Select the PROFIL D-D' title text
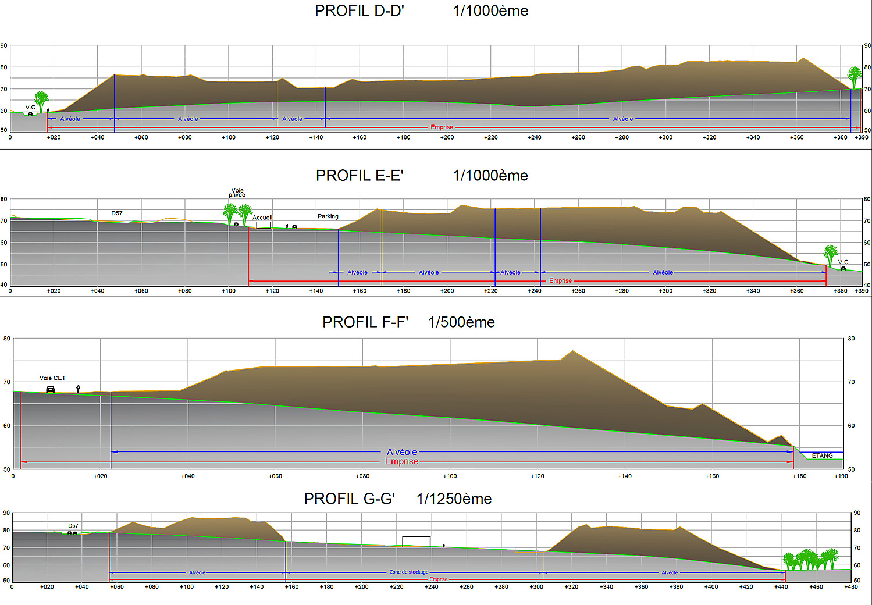This screenshot has width=872, height=605. (x=359, y=11)
